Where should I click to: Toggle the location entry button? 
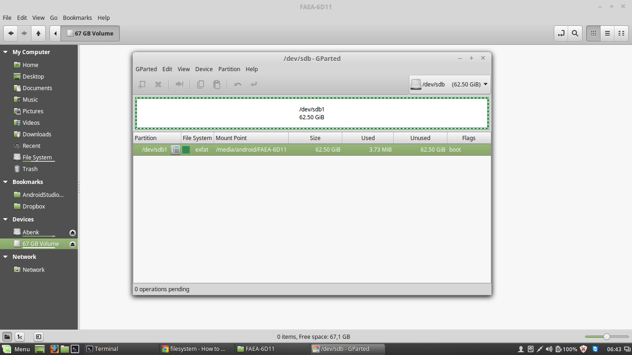(x=561, y=33)
